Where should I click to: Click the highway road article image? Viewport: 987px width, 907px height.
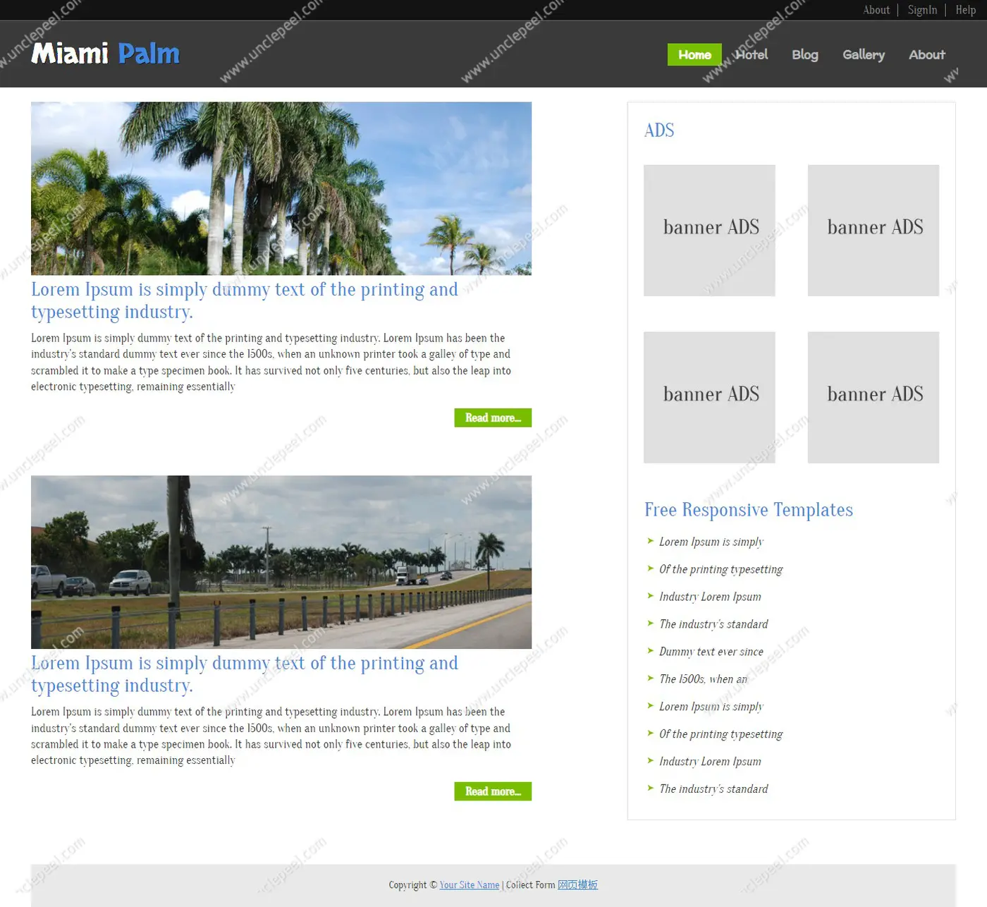point(281,562)
